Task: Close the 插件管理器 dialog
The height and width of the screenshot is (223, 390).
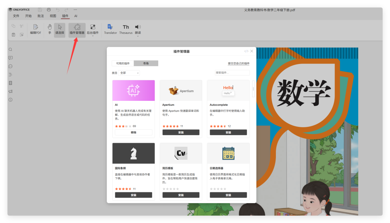Action: pos(252,51)
